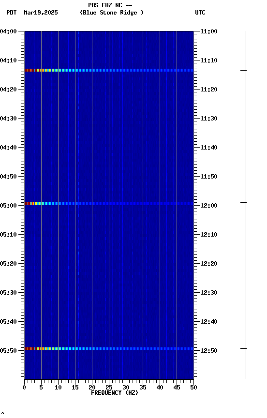Click the 04:30 PDT time label
This screenshot has width=267, height=418.
point(8,119)
